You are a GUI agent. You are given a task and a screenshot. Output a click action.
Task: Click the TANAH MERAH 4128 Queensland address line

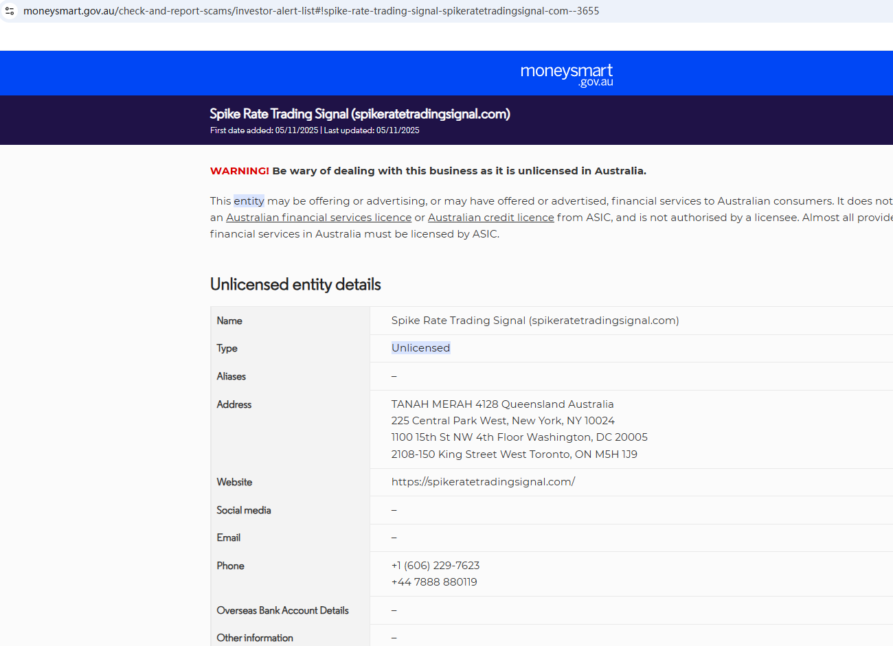point(503,404)
